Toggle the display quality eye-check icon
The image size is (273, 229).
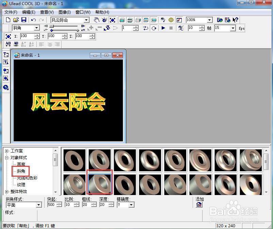(x=163, y=20)
